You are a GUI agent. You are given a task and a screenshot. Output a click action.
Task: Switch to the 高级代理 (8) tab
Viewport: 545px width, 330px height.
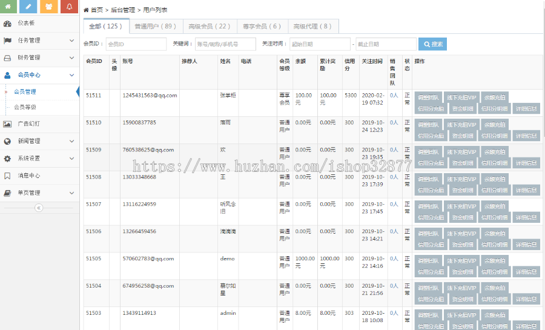(x=313, y=26)
